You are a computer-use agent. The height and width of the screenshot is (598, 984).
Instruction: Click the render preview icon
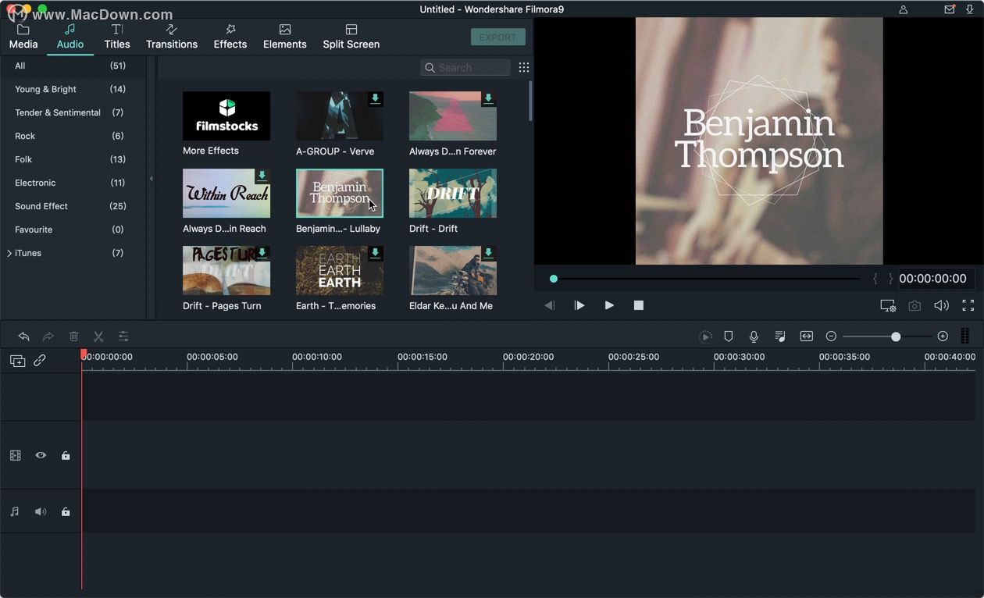point(705,336)
